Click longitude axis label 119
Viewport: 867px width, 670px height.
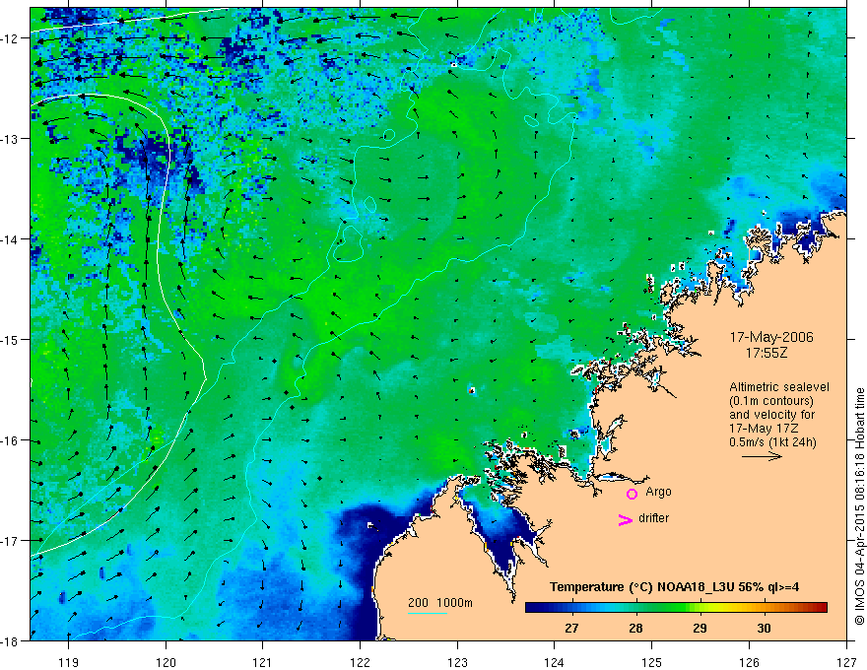pyautogui.click(x=69, y=662)
